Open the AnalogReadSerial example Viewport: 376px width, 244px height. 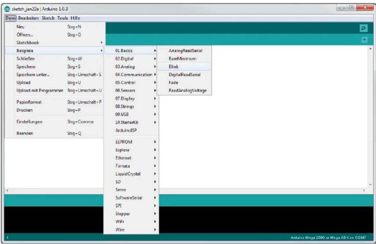point(184,51)
